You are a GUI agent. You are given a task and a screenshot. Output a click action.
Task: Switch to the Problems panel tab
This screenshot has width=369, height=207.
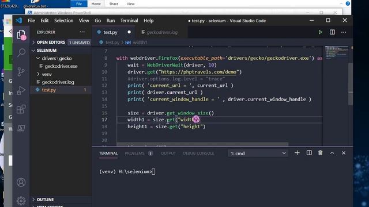(x=134, y=154)
